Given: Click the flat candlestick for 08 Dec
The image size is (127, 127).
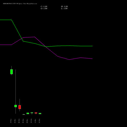Looking at the screenshot, I should [24, 114].
